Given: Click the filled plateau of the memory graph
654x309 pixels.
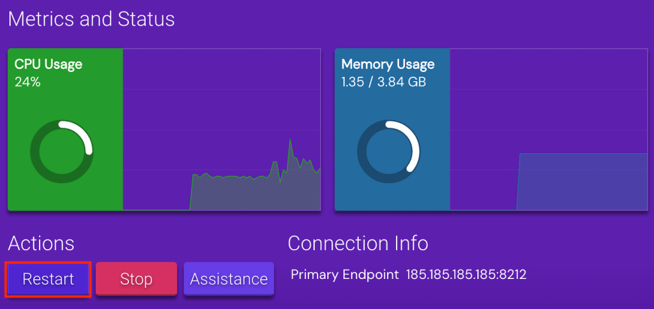Looking at the screenshot, I should point(581,182).
